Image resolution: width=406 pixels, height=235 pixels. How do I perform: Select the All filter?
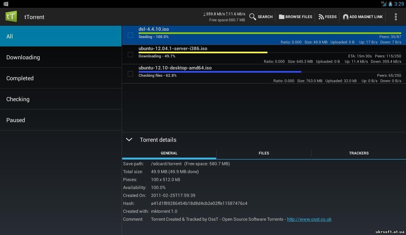61,36
